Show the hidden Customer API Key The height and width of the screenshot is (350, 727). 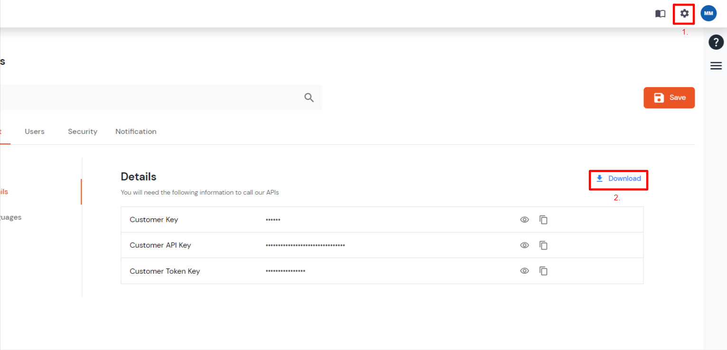524,245
